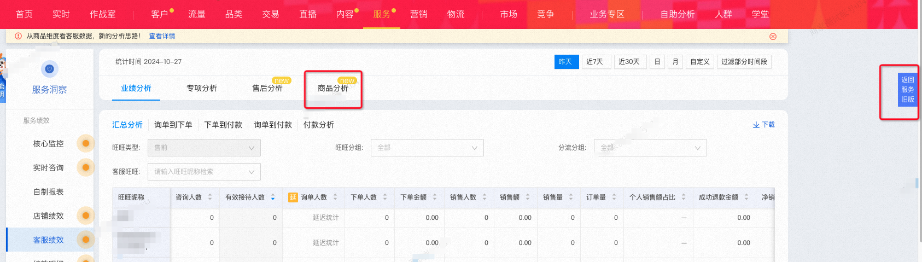Image resolution: width=922 pixels, height=262 pixels.
Task: Switch to 业绩分析 tab
Action: tap(136, 88)
